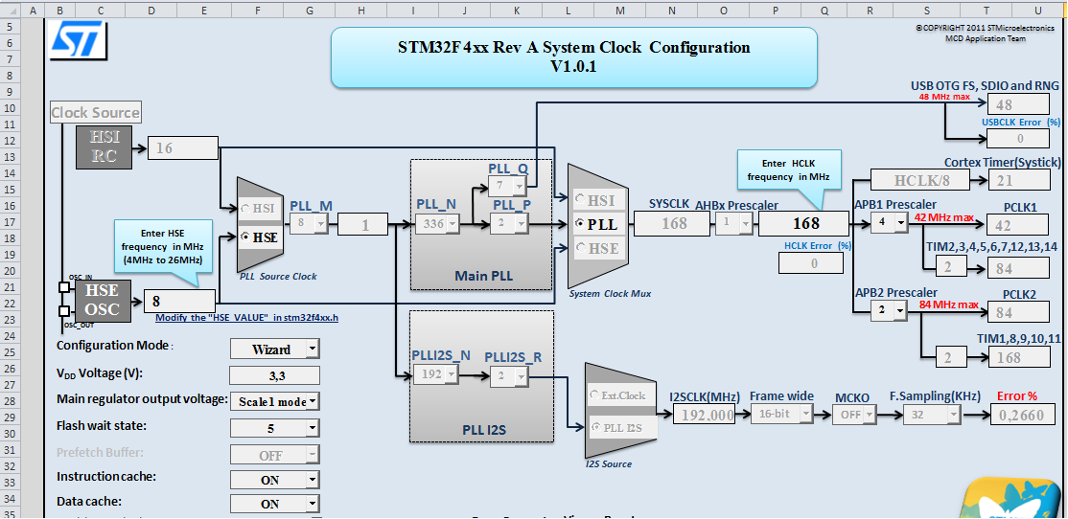Click the PCLK2 value box
The height and width of the screenshot is (519, 1068).
1018,312
